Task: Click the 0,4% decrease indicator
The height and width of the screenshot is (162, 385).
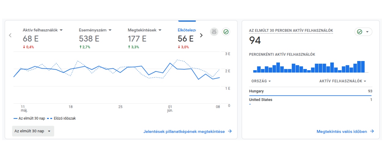Action: (x=28, y=47)
